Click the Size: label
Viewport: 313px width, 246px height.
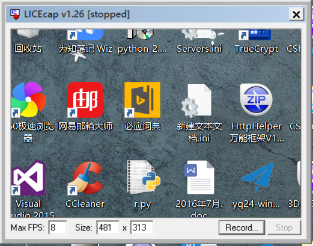click(x=84, y=228)
